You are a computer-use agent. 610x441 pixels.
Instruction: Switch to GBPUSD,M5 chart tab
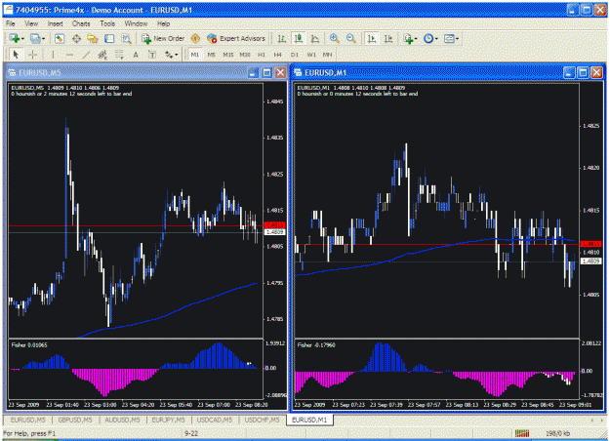(x=75, y=420)
